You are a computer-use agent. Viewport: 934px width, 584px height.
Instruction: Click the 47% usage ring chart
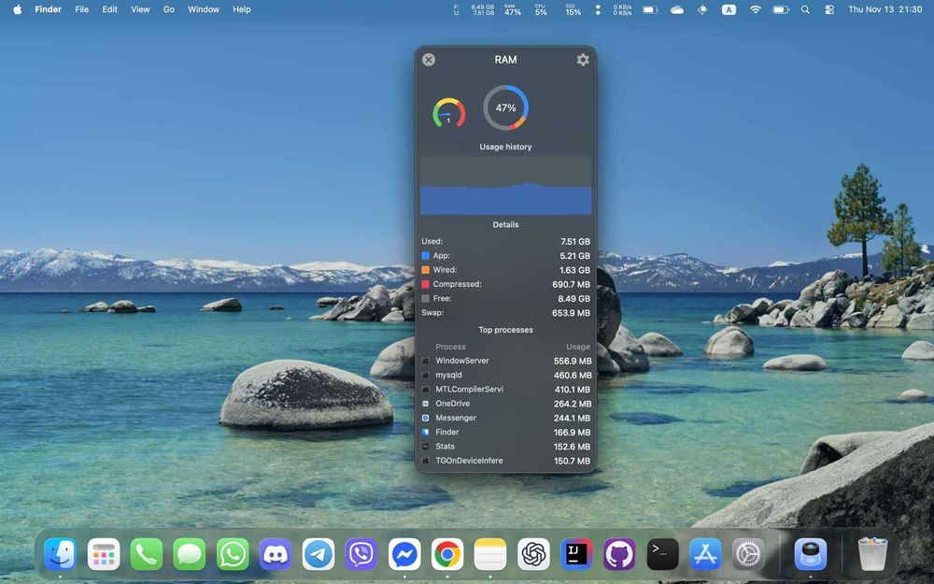(505, 107)
